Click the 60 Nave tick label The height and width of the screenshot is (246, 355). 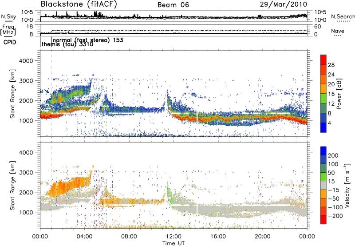tap(317, 27)
